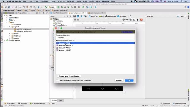Click the Wi-Fi icon in macOS menu bar
190x107 pixels.
pyautogui.click(x=161, y=1)
